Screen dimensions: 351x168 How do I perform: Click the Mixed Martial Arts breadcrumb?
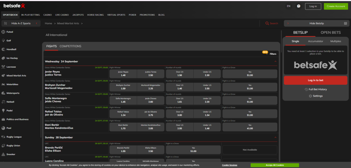[68, 23]
